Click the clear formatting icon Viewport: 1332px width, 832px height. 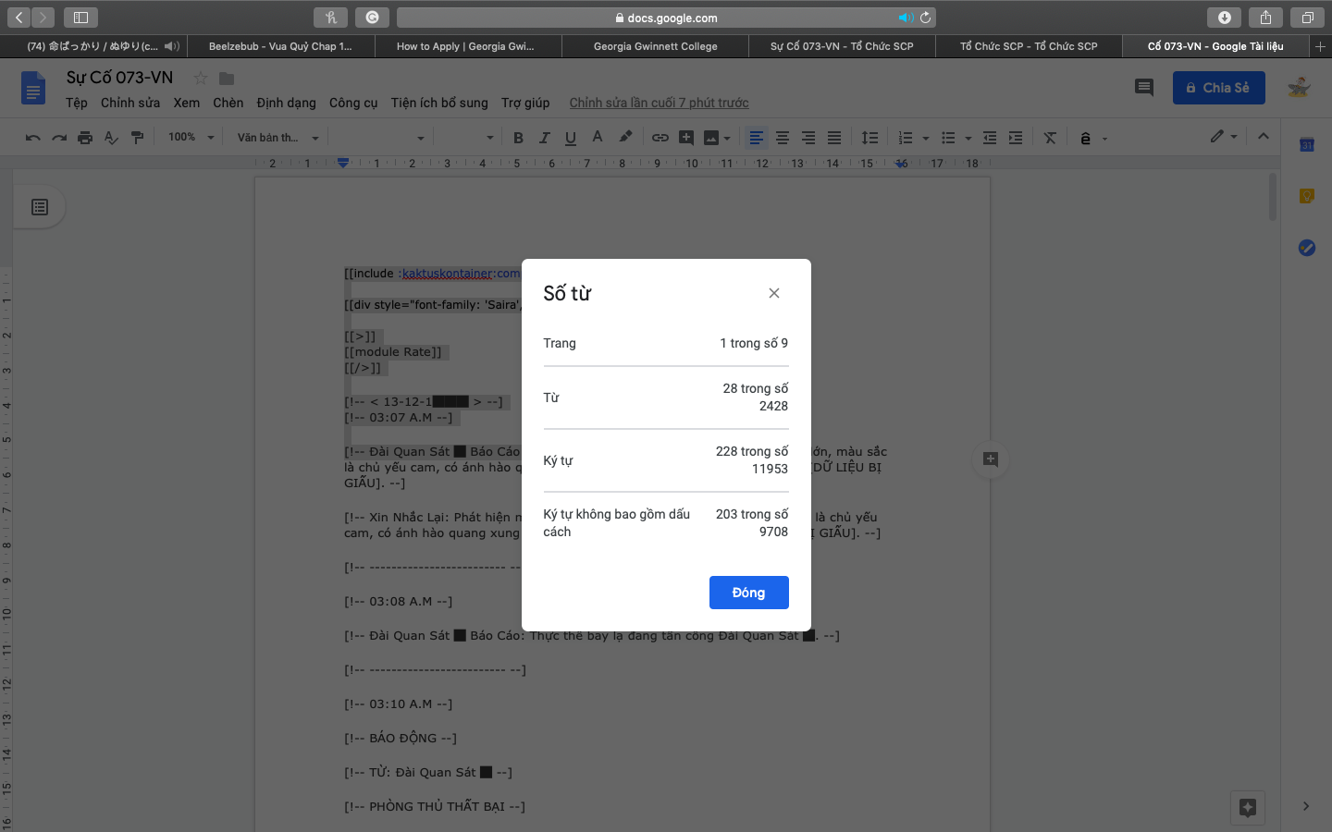click(x=1050, y=138)
